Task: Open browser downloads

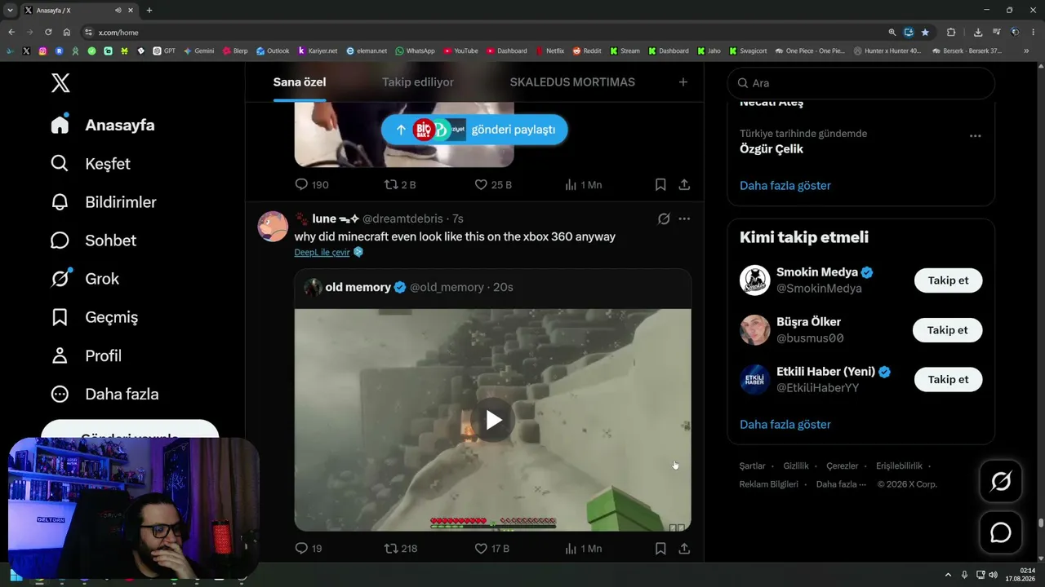Action: tap(978, 33)
